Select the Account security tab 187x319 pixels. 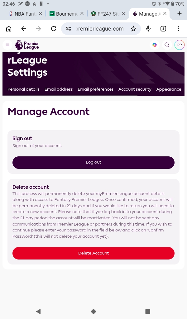135,89
